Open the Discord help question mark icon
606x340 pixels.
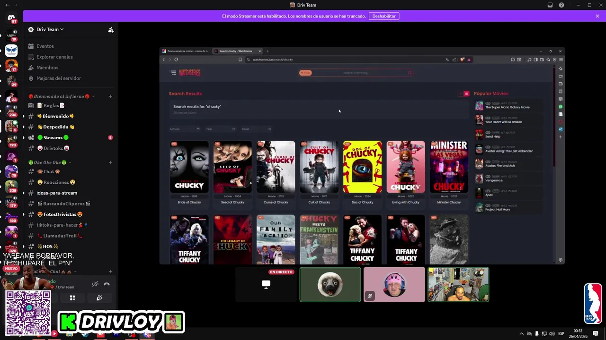pyautogui.click(x=561, y=5)
